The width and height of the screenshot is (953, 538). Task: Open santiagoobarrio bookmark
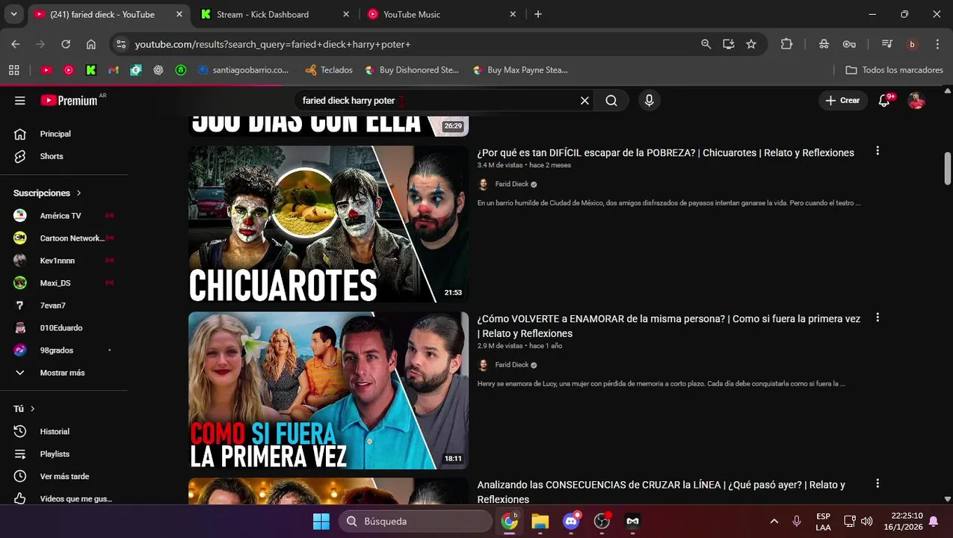244,69
